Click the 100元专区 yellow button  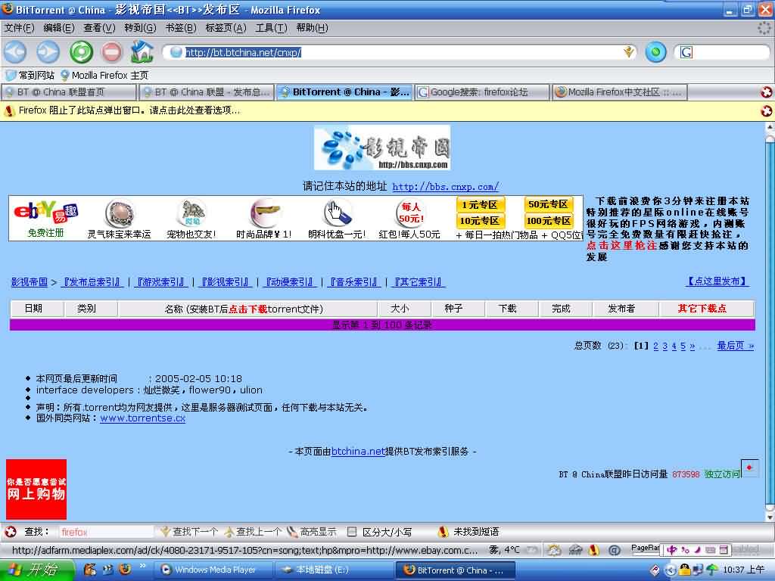pos(548,220)
